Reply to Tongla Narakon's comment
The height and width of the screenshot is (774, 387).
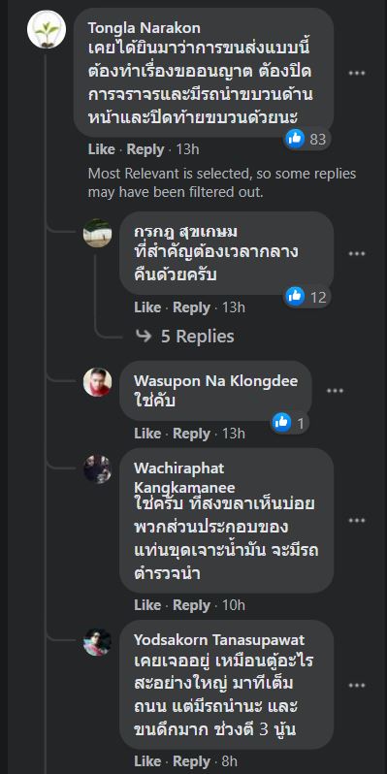point(145,149)
